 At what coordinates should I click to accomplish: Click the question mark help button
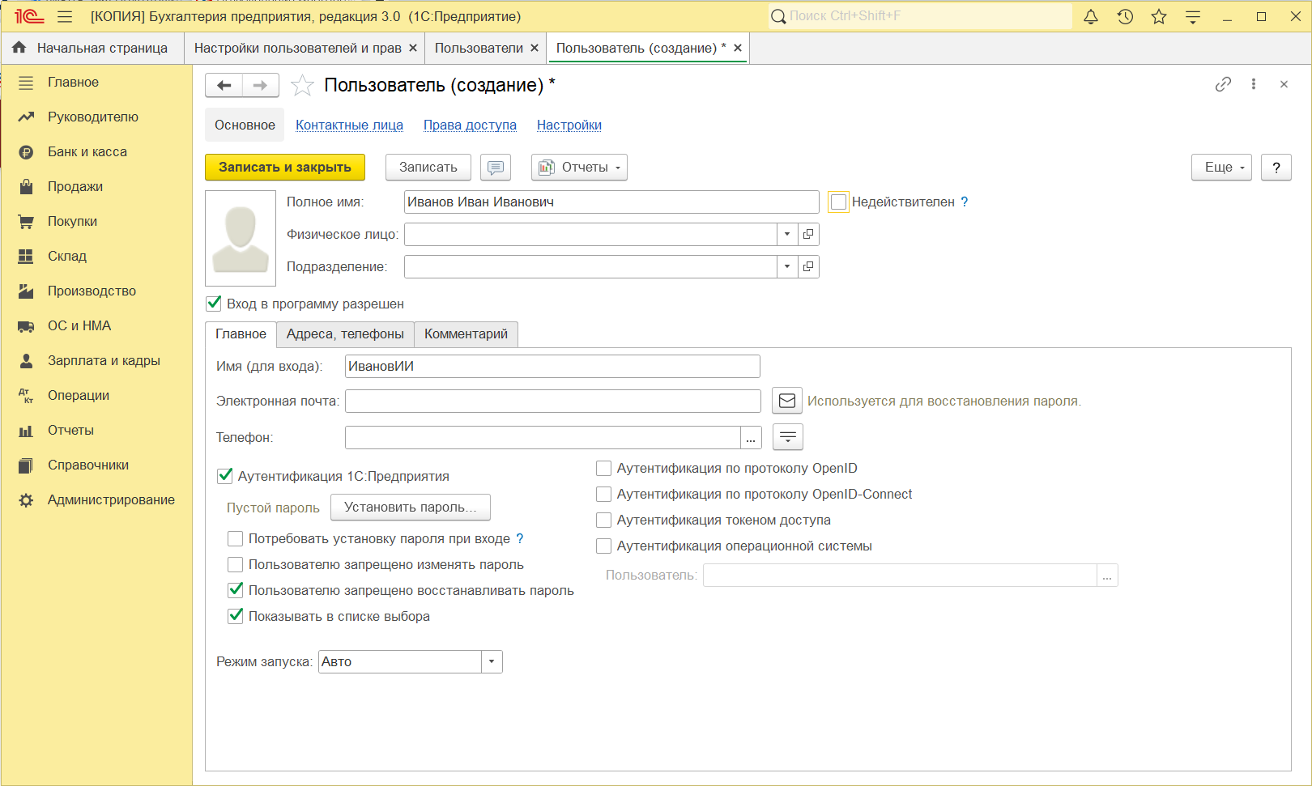pyautogui.click(x=1276, y=168)
